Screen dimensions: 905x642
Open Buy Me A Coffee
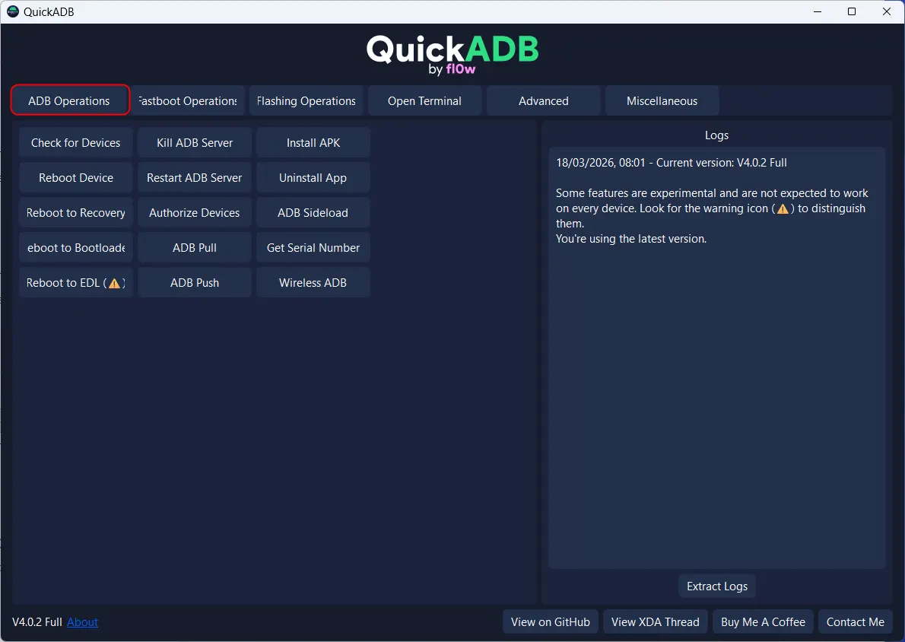tap(763, 621)
